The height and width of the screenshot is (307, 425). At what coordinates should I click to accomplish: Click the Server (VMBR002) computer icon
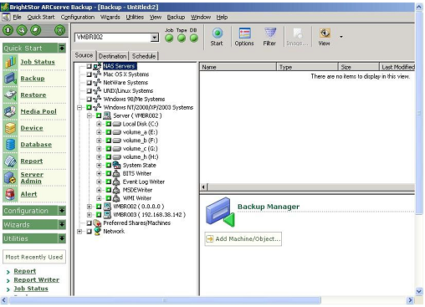tap(107, 115)
